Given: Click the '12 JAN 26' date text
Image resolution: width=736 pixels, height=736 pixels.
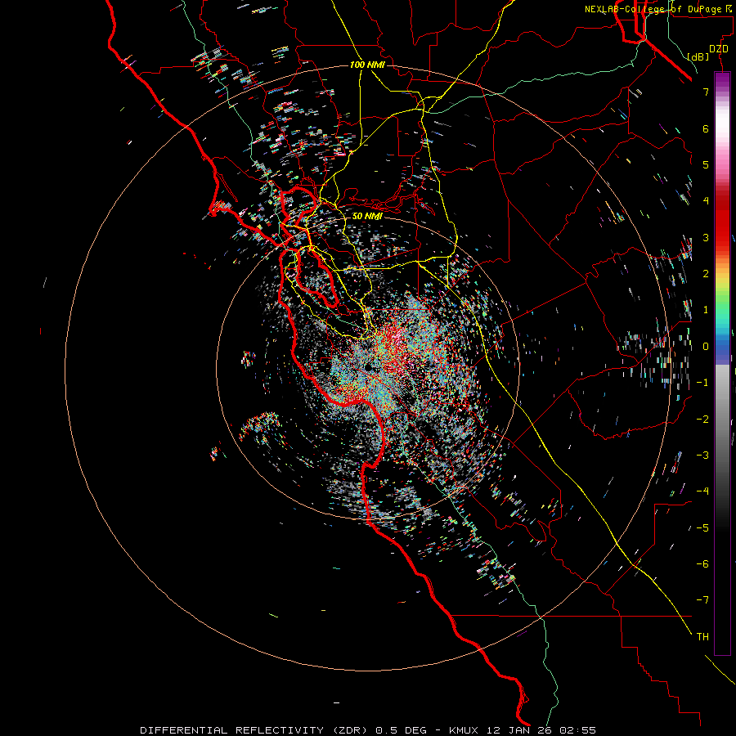Looking at the screenshot, I should click(518, 730).
